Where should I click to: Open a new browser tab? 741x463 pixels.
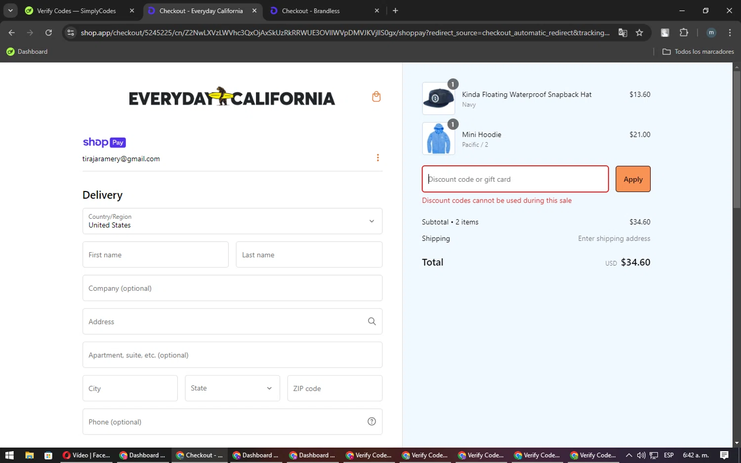pos(395,10)
